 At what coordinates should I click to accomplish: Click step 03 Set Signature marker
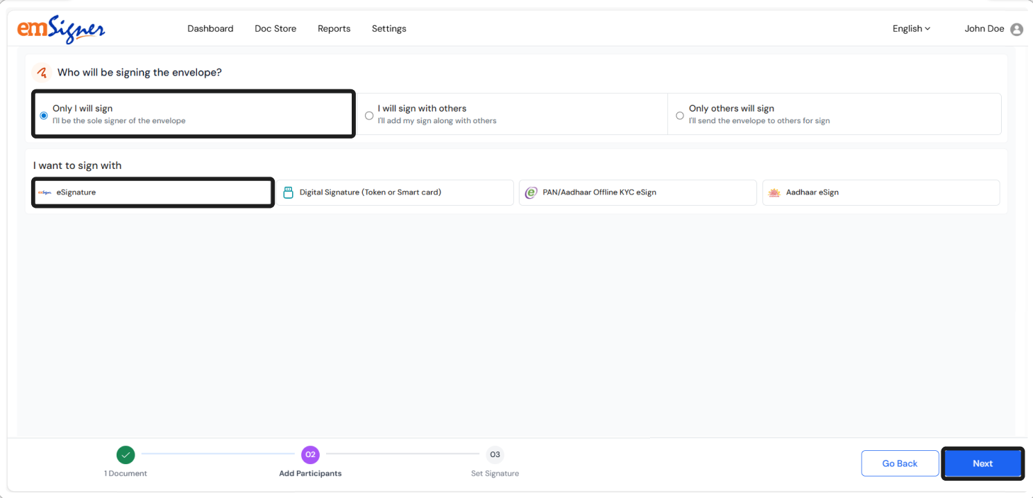[x=495, y=455]
